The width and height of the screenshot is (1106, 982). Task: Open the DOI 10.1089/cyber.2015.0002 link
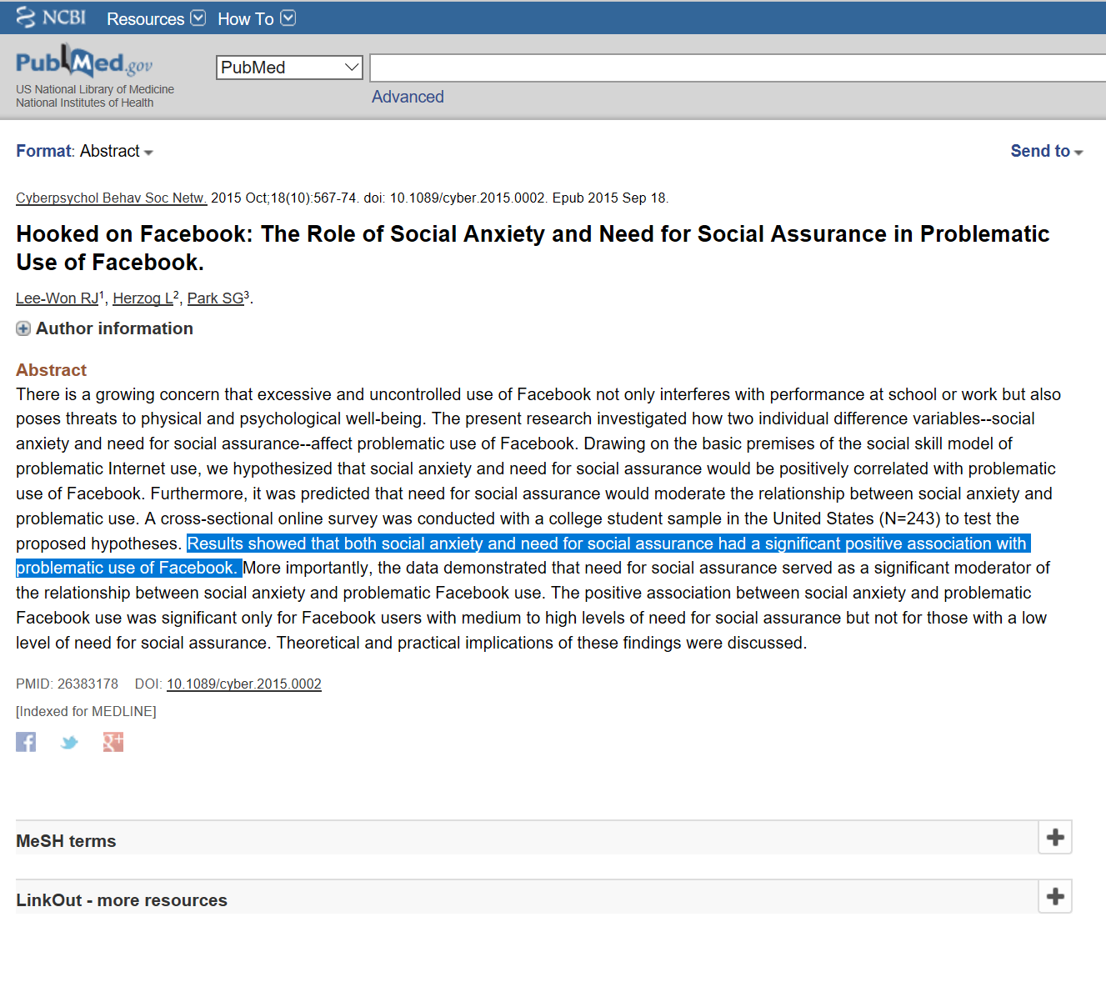point(243,684)
